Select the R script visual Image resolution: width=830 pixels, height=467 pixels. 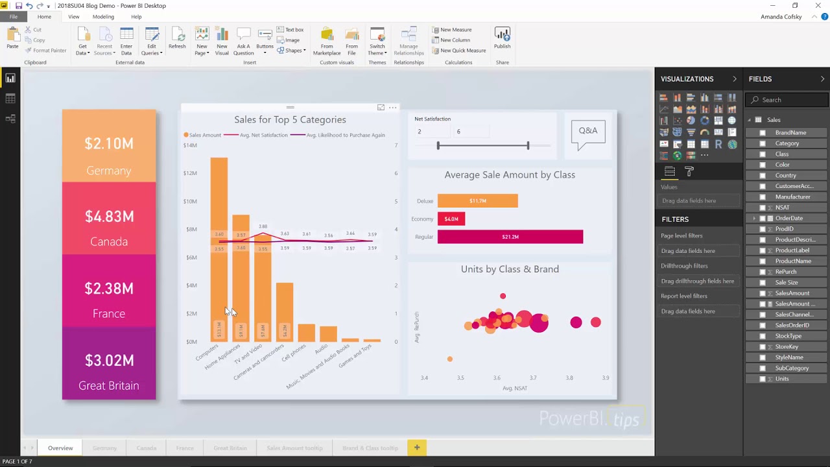click(718, 144)
